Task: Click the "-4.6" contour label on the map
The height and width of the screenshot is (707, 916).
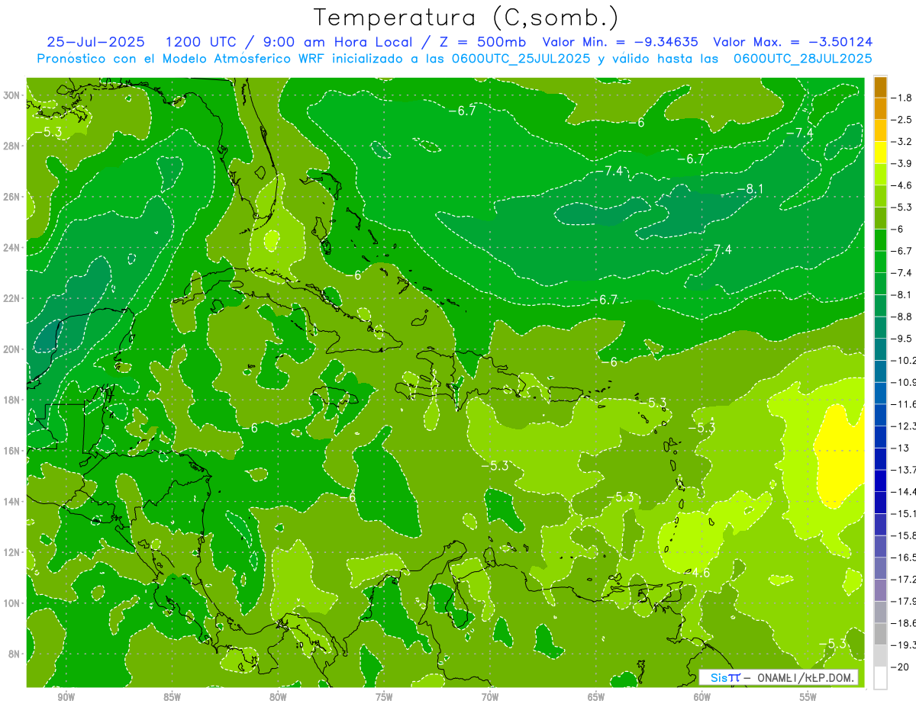Action: click(697, 572)
